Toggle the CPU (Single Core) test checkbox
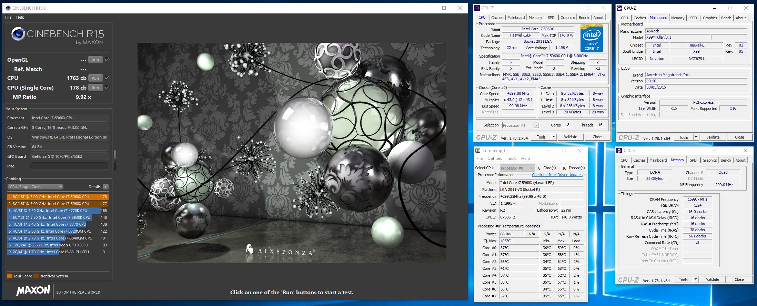This screenshot has width=757, height=306. pyautogui.click(x=107, y=88)
